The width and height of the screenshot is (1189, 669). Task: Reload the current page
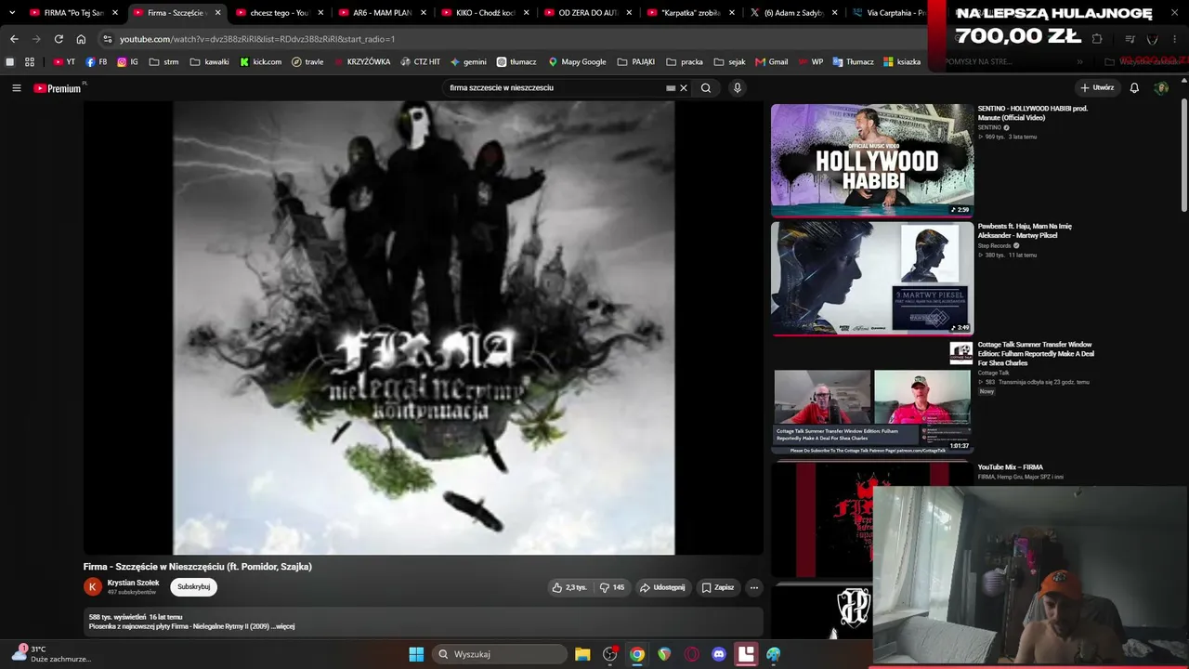(59, 39)
